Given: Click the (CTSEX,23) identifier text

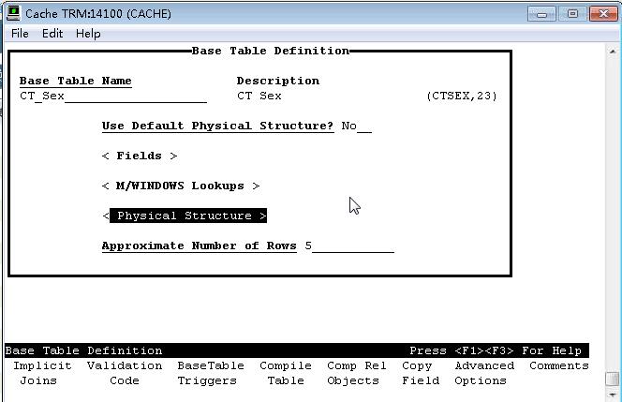Looking at the screenshot, I should pos(462,96).
